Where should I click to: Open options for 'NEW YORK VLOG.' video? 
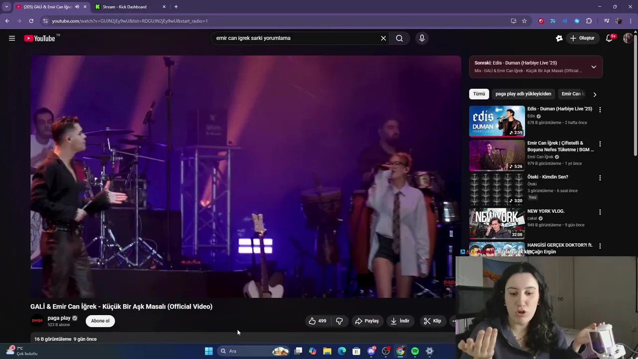pyautogui.click(x=600, y=212)
